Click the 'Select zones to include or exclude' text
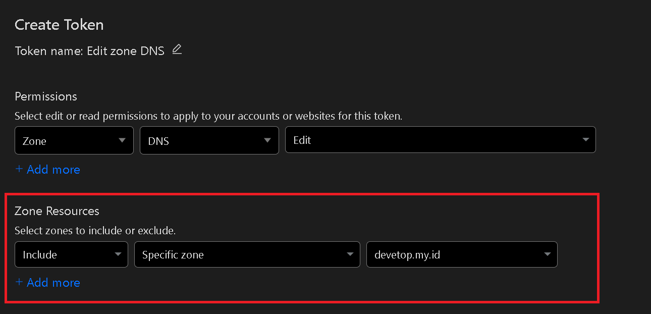The image size is (651, 314). (95, 231)
